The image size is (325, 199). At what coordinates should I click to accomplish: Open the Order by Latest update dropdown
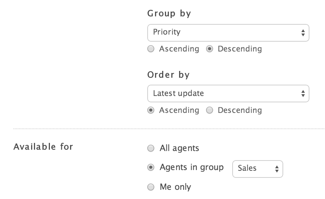point(228,94)
